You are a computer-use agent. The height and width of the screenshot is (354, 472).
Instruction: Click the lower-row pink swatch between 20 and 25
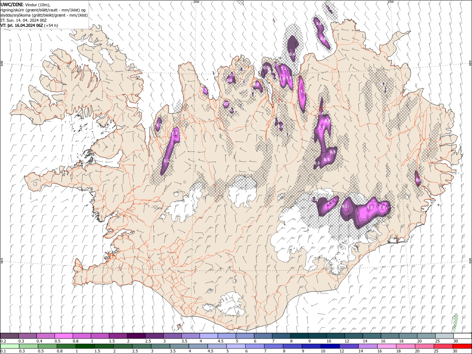tap(424, 346)
